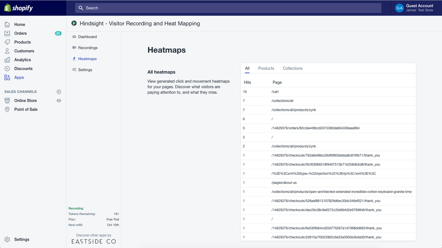Click the Home house icon

click(x=7, y=24)
